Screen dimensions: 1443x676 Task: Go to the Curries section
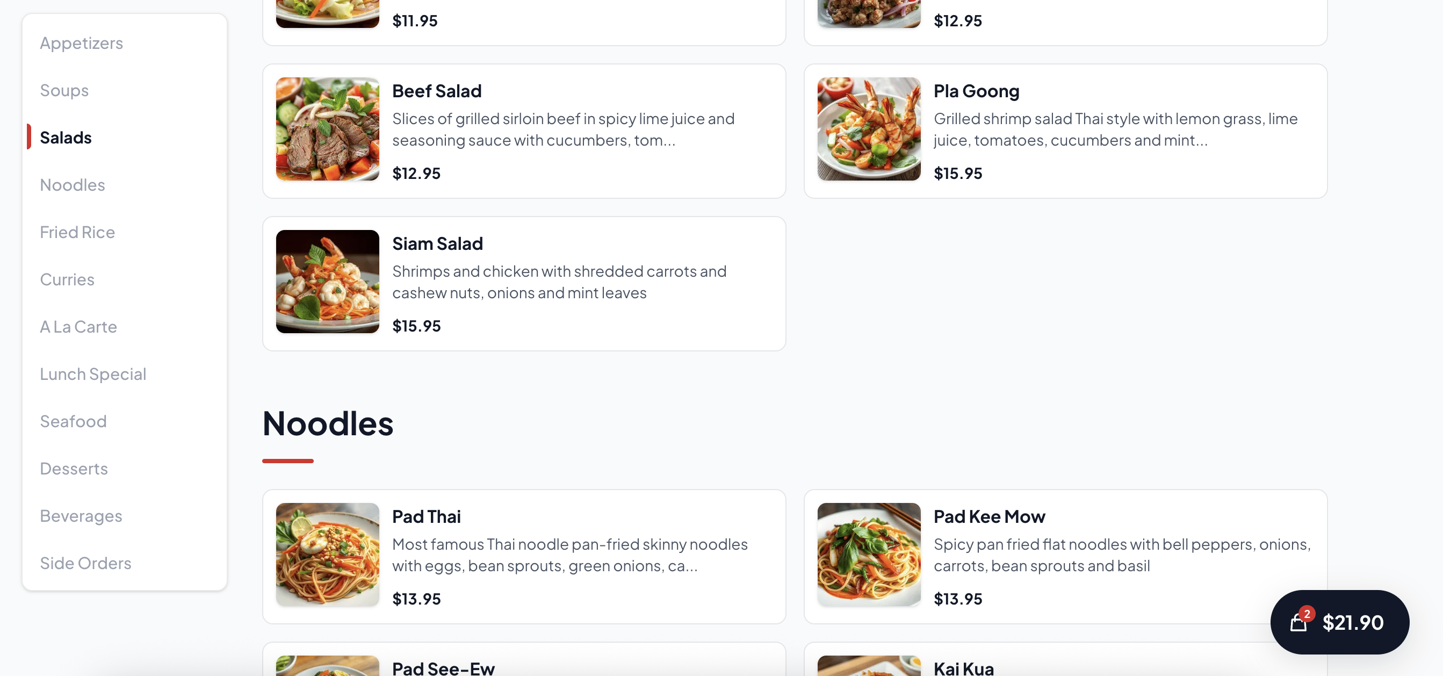[67, 279]
